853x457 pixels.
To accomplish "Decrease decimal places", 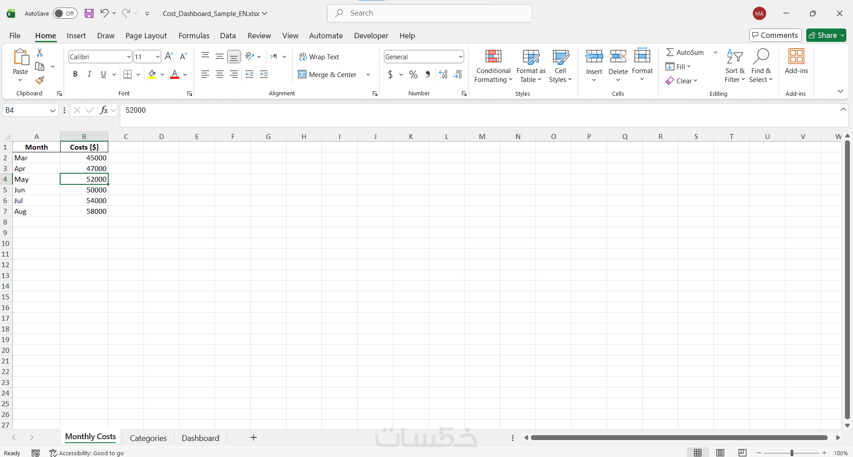I will click(x=457, y=74).
